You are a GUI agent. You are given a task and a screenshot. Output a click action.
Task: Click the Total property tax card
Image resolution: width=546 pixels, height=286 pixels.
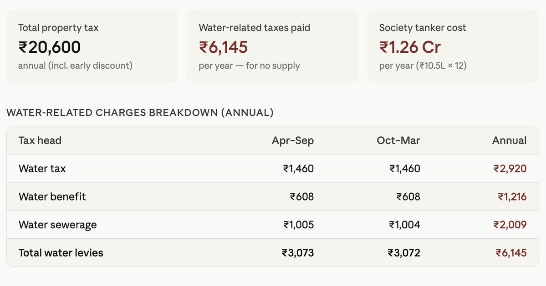click(x=92, y=46)
